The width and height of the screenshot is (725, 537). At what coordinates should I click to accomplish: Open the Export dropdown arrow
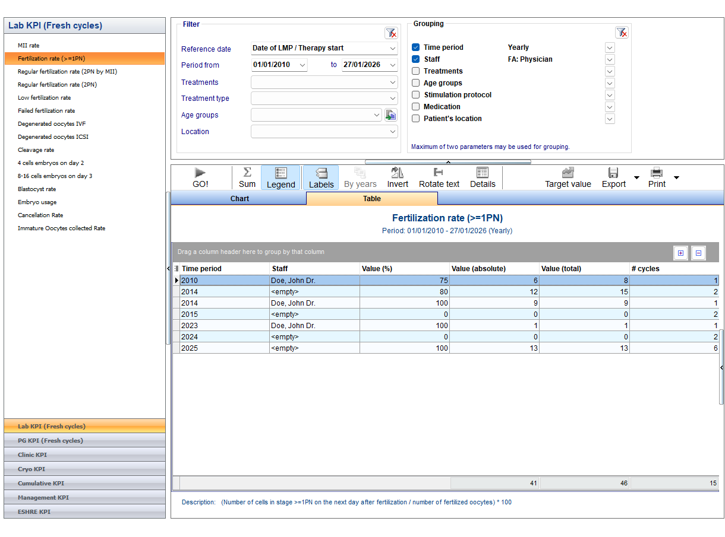coord(636,177)
